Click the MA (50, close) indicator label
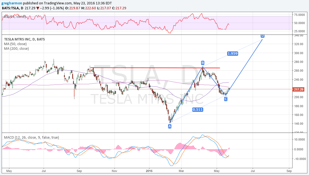This screenshot has width=309, height=175. [x=15, y=44]
